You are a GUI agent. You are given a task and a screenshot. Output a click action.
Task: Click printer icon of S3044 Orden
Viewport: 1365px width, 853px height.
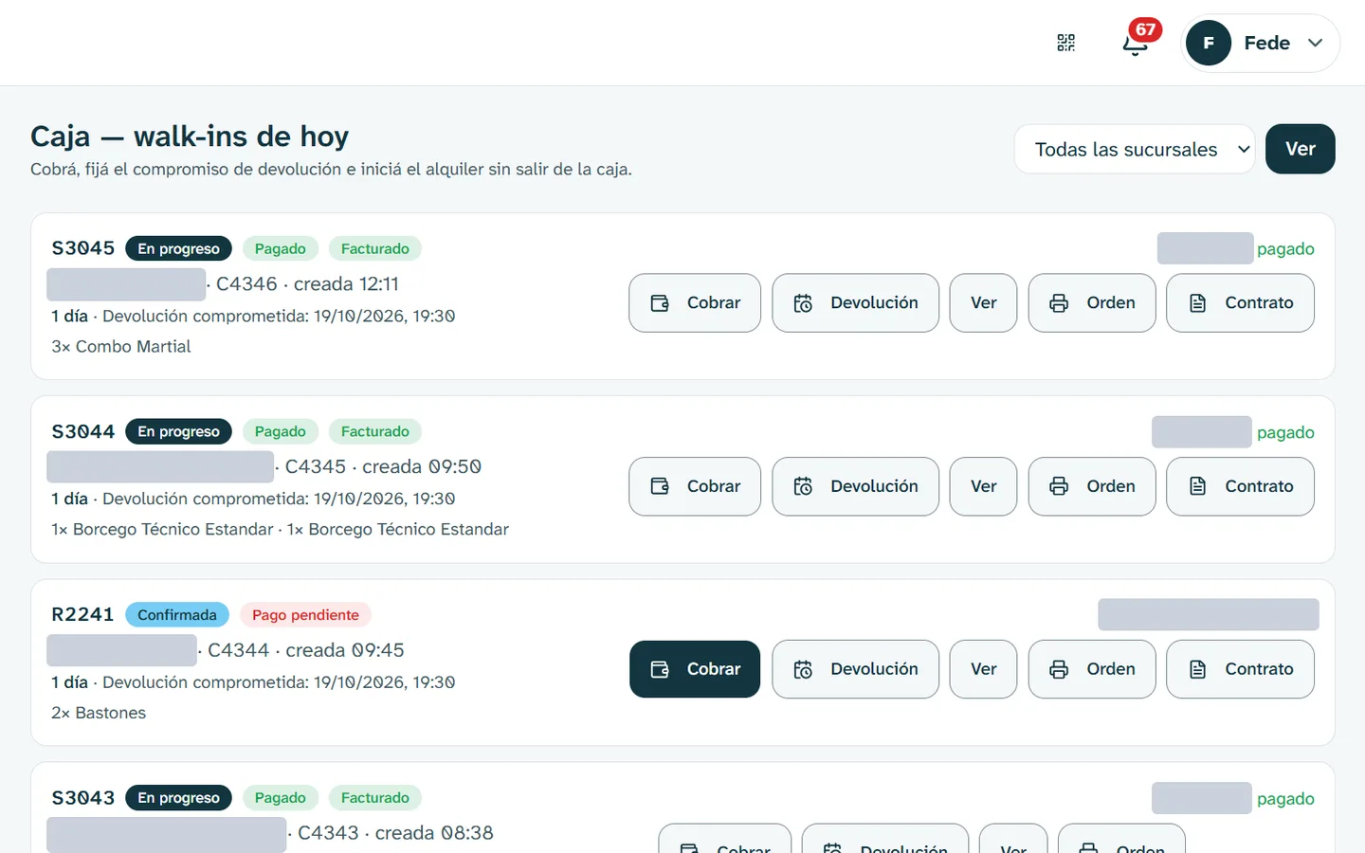1059,486
